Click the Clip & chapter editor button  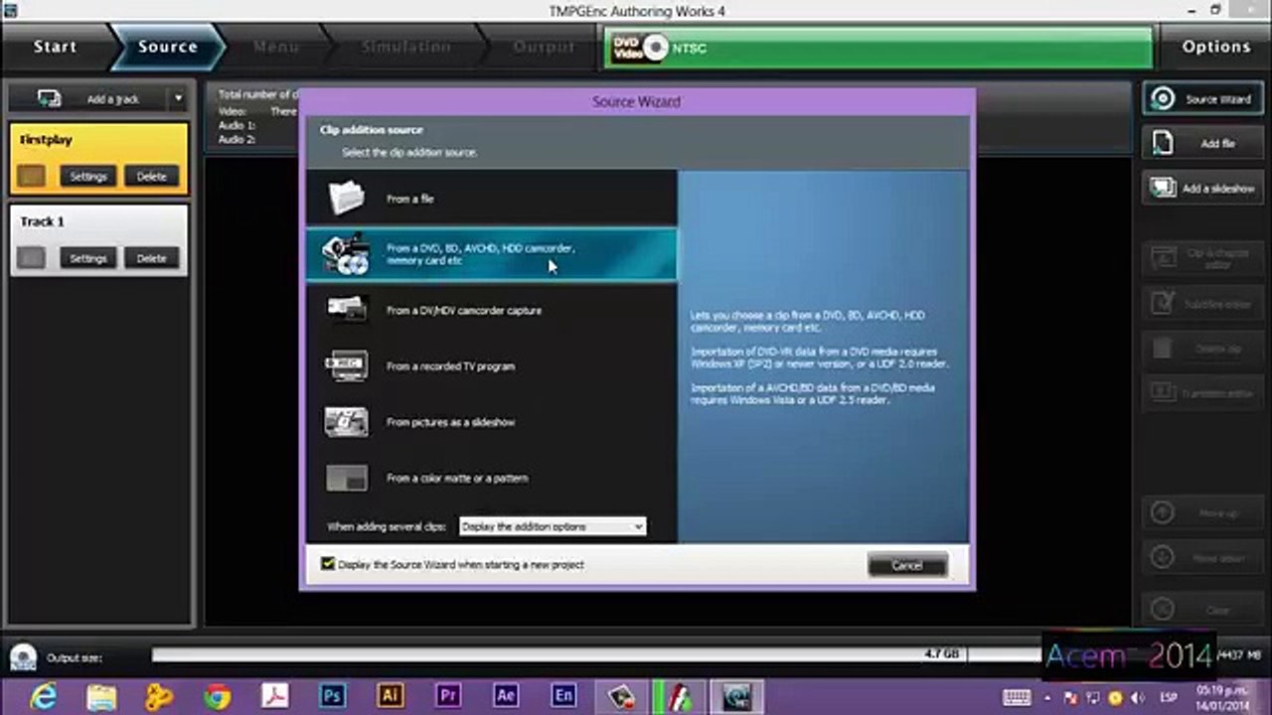click(1202, 258)
